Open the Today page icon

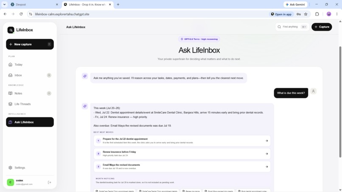[x=10, y=64]
